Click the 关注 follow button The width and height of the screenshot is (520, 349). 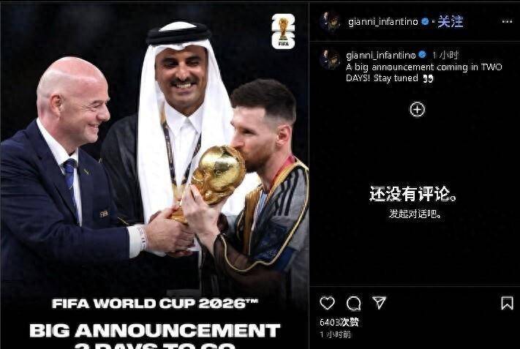pos(450,22)
